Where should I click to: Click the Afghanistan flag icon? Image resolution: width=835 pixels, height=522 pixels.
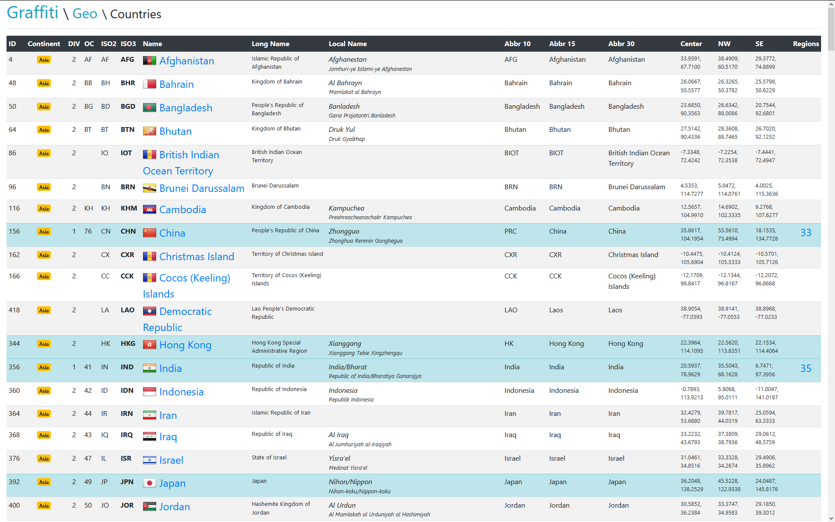(149, 60)
